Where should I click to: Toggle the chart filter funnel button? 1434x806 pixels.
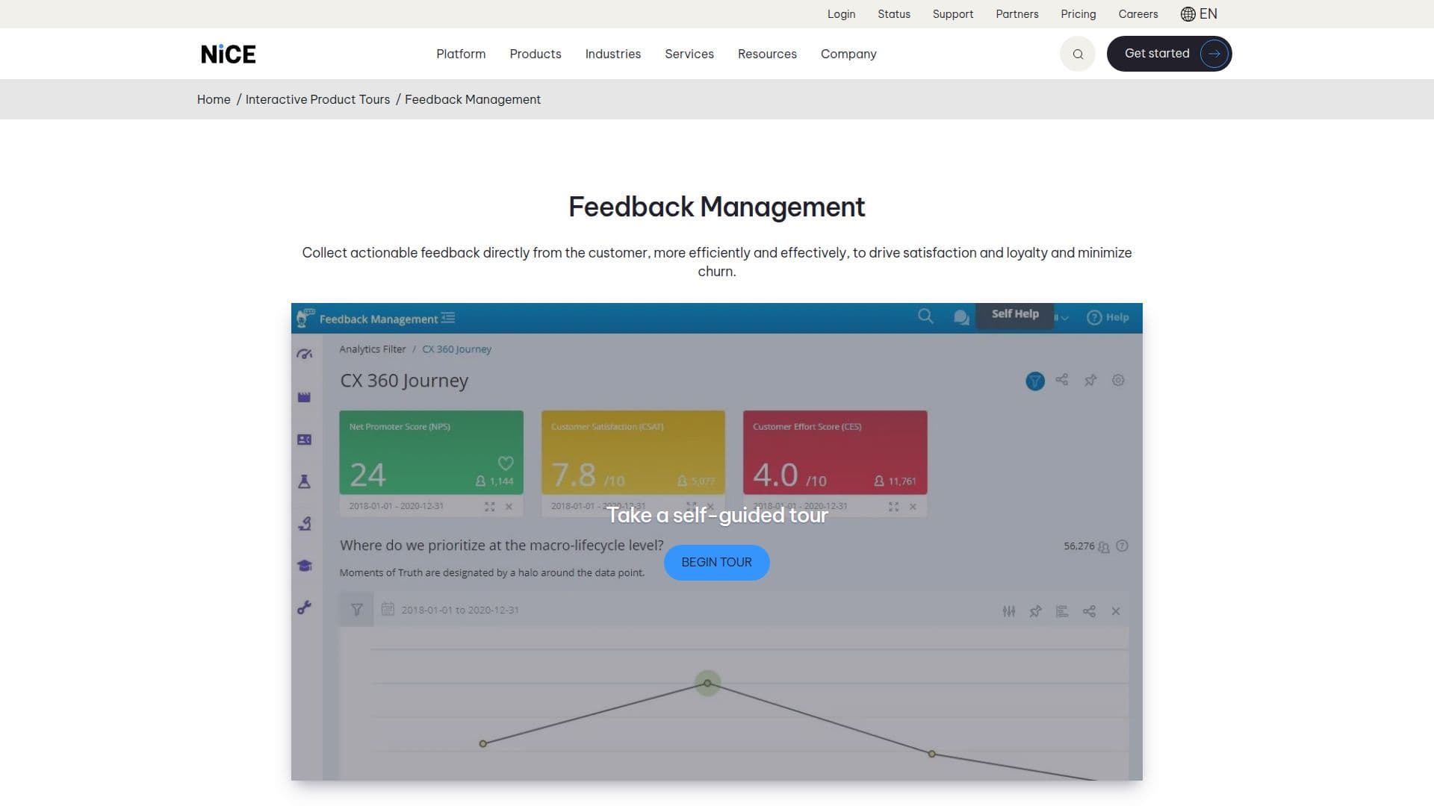click(357, 610)
